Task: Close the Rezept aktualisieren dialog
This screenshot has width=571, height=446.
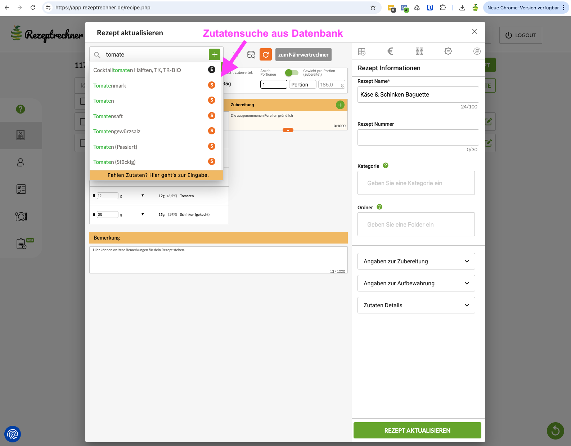Action: (475, 31)
